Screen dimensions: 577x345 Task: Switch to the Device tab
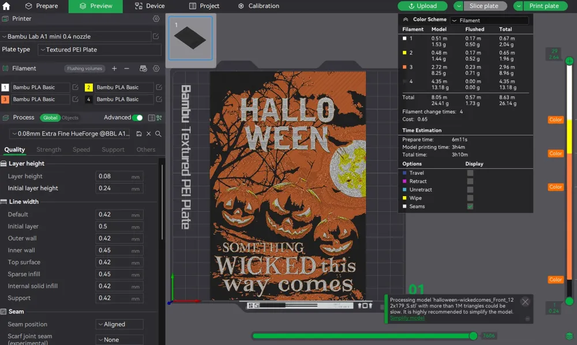pyautogui.click(x=149, y=6)
